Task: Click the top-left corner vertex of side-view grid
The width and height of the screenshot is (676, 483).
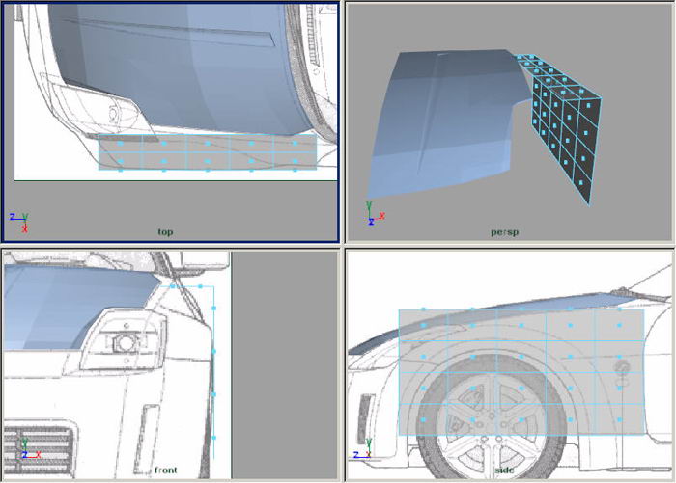Action: [400, 310]
